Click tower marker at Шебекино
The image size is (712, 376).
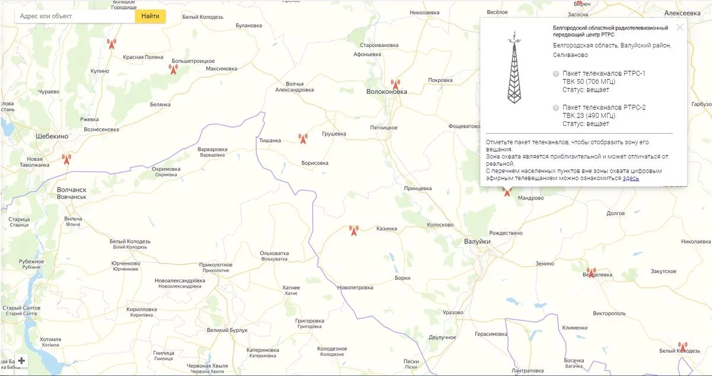[66, 159]
